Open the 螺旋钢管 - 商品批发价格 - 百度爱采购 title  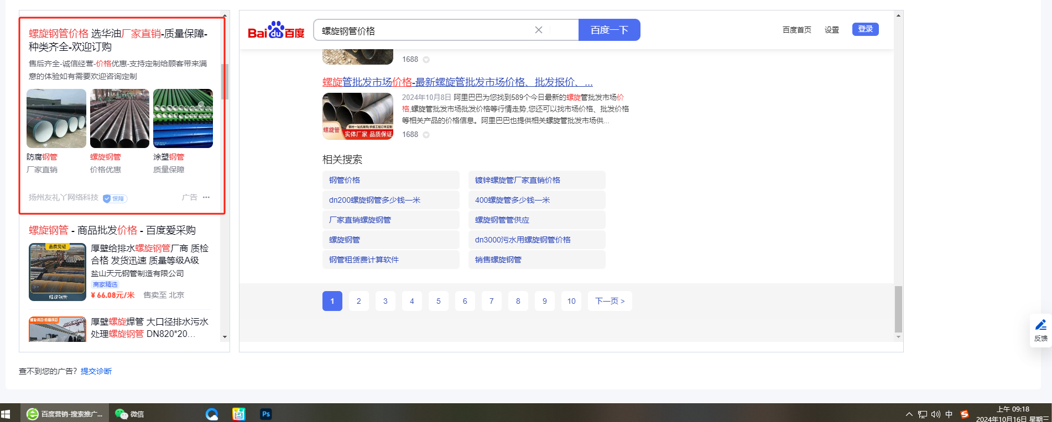(x=112, y=230)
